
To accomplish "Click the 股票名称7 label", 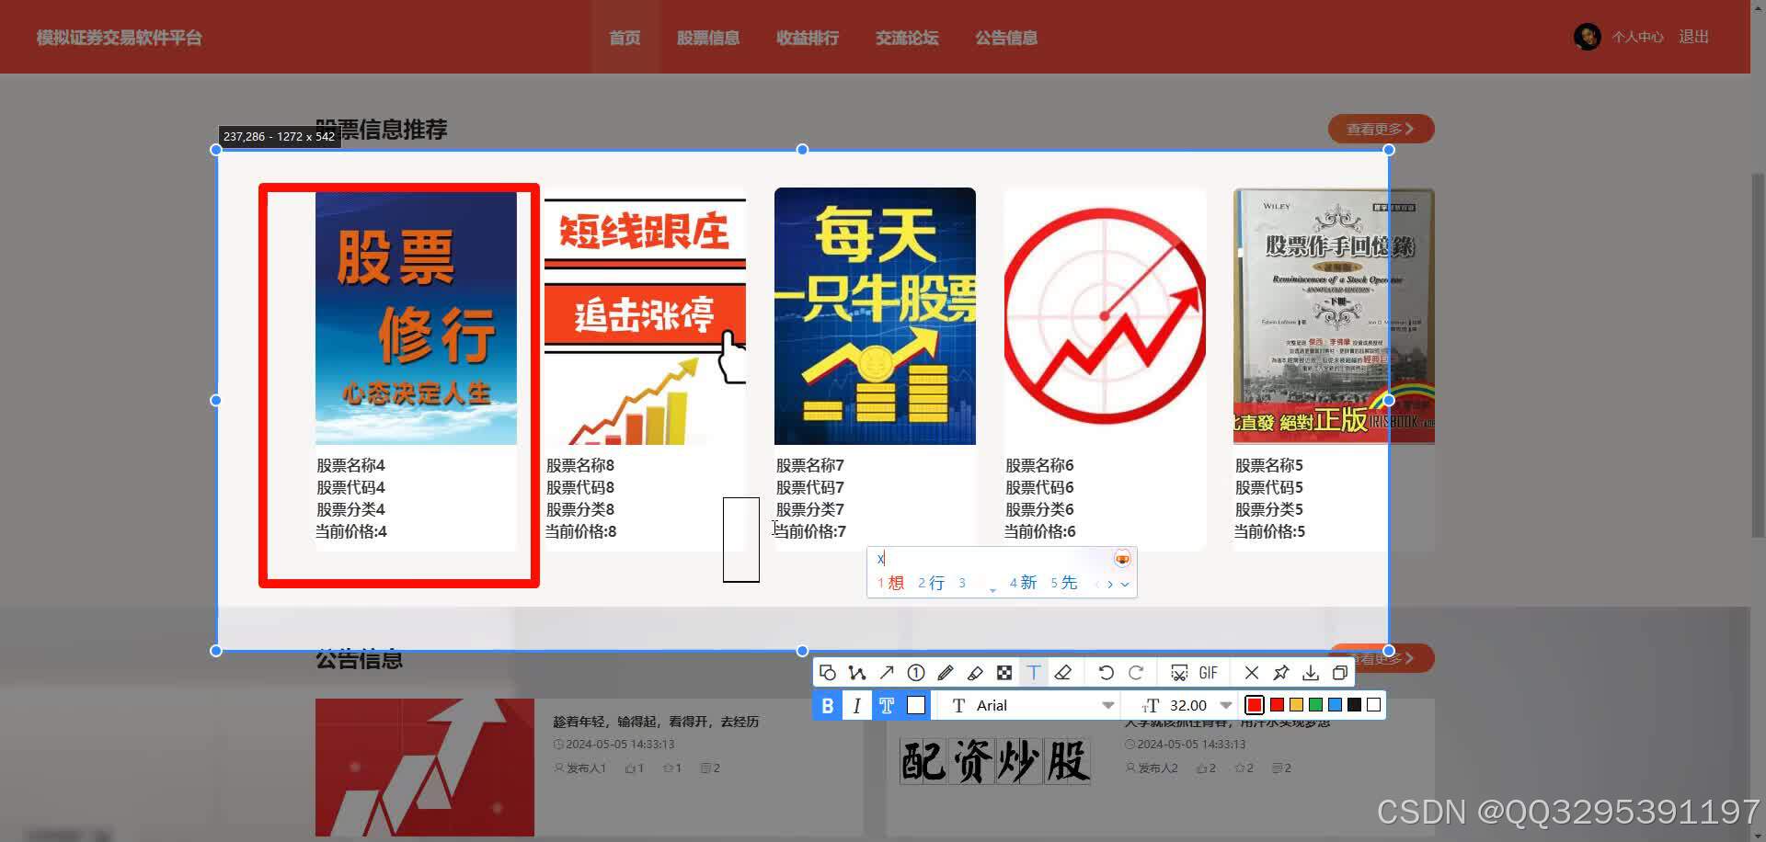I will point(810,465).
